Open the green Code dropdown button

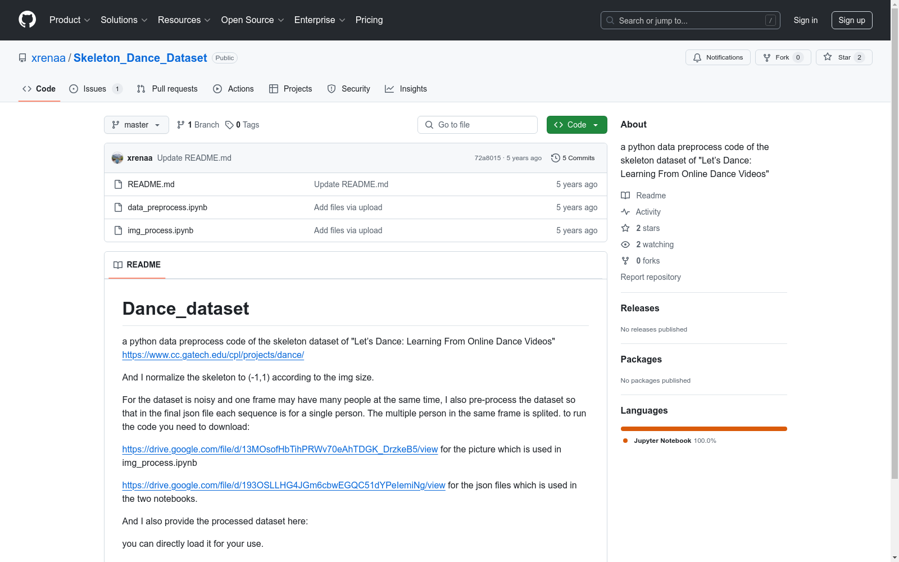coord(576,125)
